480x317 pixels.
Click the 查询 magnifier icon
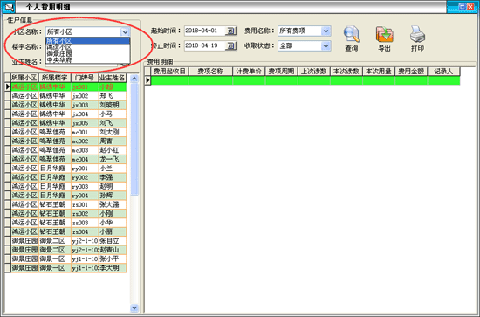pos(351,34)
